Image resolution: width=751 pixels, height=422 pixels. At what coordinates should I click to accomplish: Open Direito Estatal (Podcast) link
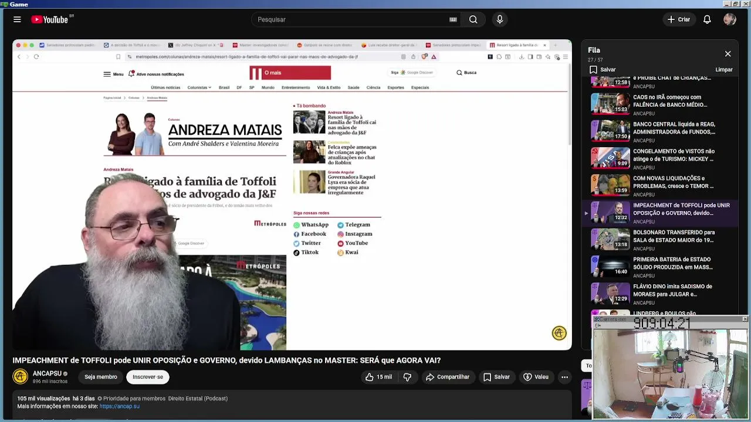198,399
